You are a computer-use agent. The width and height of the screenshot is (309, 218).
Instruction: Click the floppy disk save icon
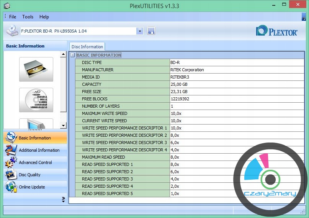point(151,31)
